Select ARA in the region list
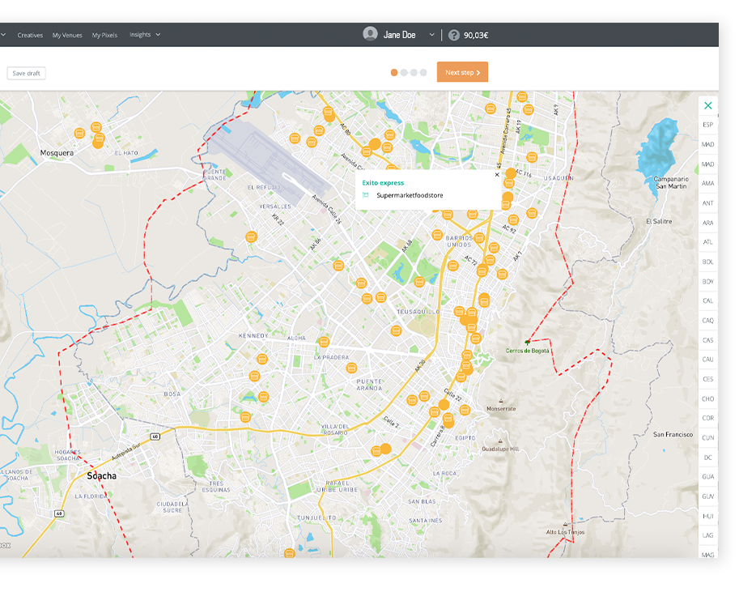The width and height of the screenshot is (756, 609). pos(707,223)
